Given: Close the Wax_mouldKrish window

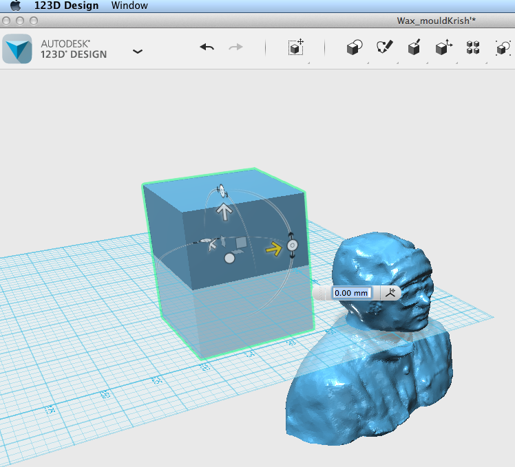Looking at the screenshot, I should pyautogui.click(x=6, y=21).
